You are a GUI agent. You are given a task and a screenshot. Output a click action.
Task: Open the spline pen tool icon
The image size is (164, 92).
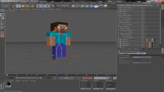click(x=78, y=6)
